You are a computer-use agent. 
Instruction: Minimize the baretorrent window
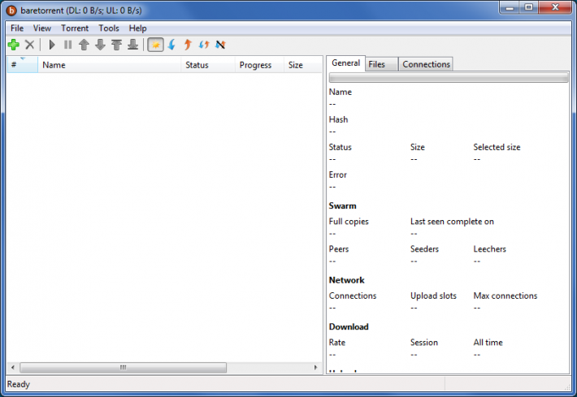pos(510,7)
